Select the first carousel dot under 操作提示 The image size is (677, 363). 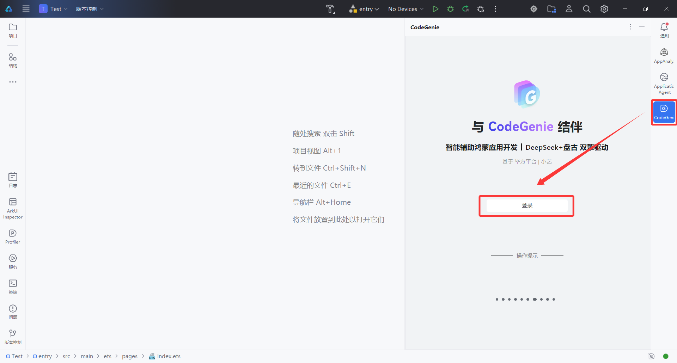pos(497,299)
